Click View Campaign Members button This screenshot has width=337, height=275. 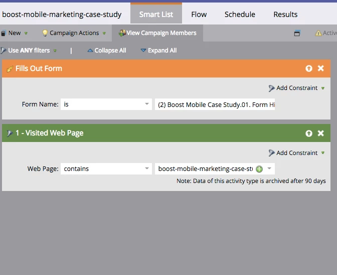(157, 33)
